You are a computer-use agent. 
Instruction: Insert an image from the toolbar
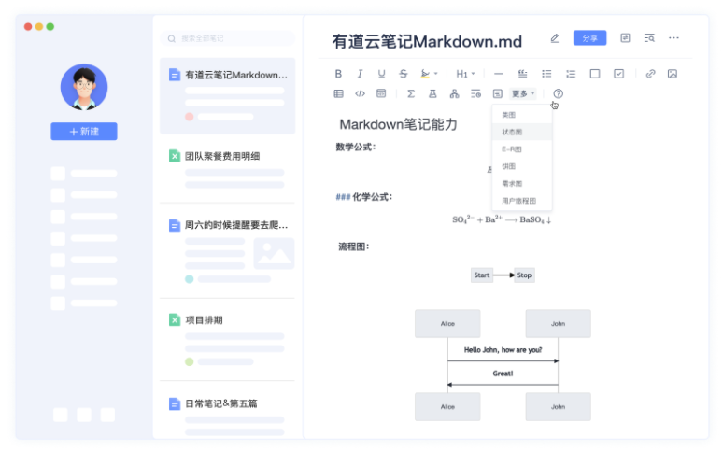click(x=673, y=74)
